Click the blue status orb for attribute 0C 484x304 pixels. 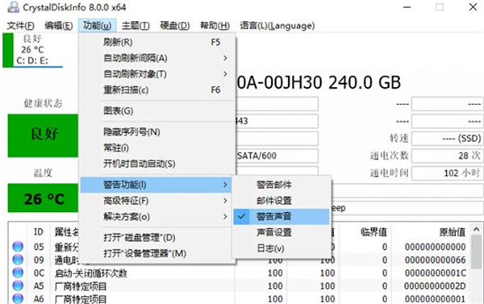(18, 273)
